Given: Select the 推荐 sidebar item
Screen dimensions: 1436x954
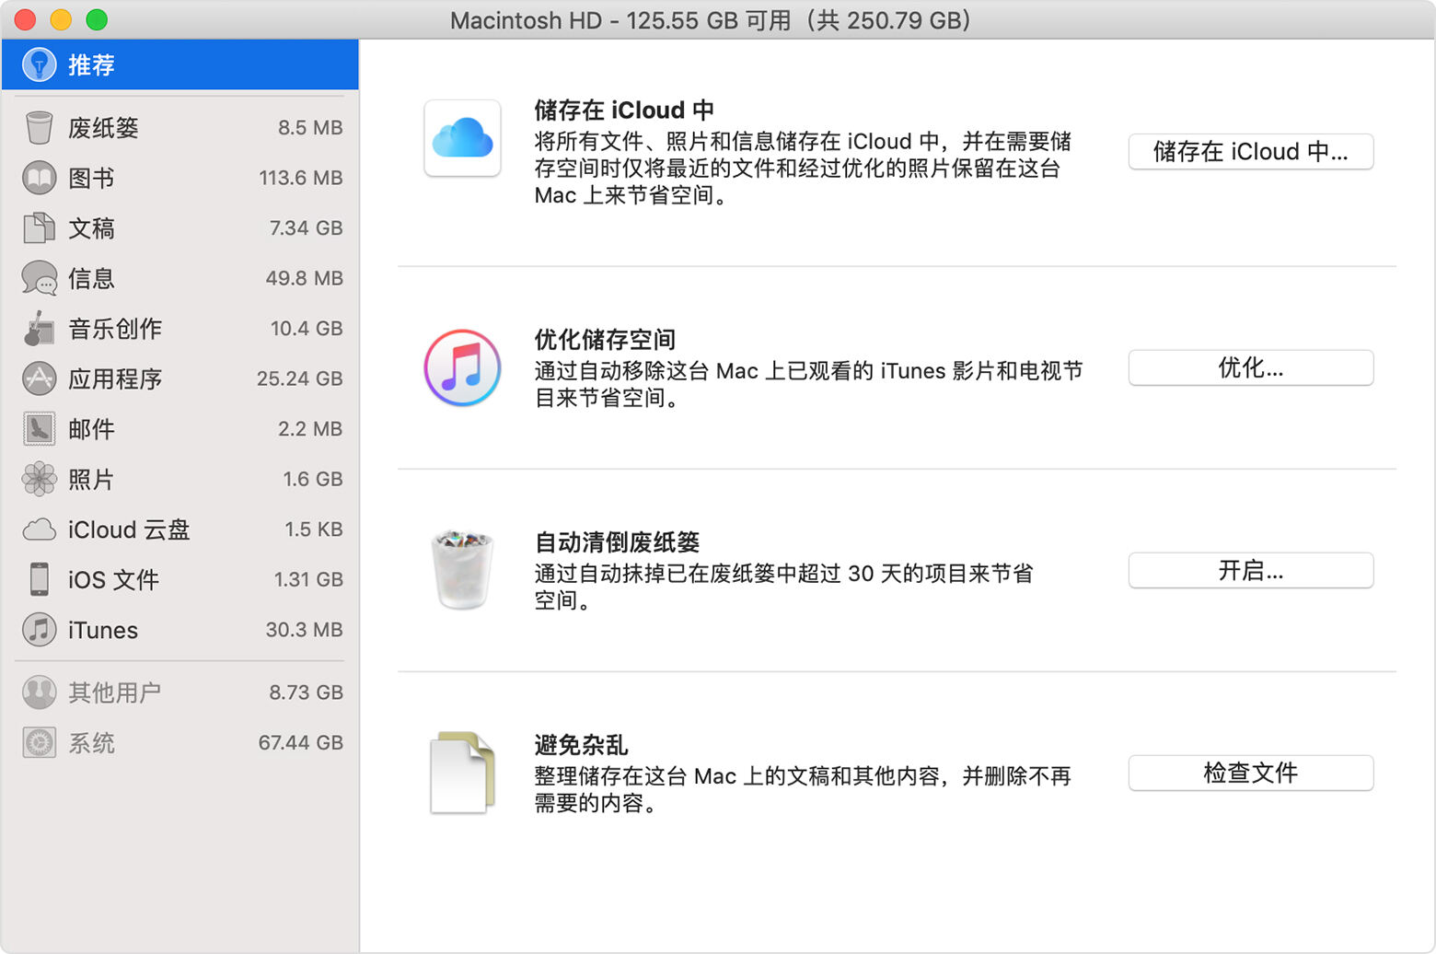Looking at the screenshot, I should click(x=180, y=64).
